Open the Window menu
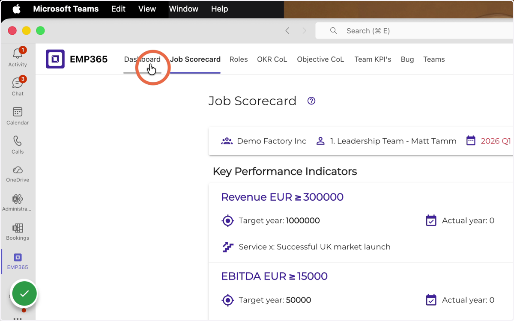Image resolution: width=514 pixels, height=321 pixels. [183, 9]
